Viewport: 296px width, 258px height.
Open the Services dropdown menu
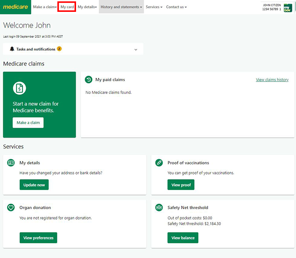pos(154,7)
